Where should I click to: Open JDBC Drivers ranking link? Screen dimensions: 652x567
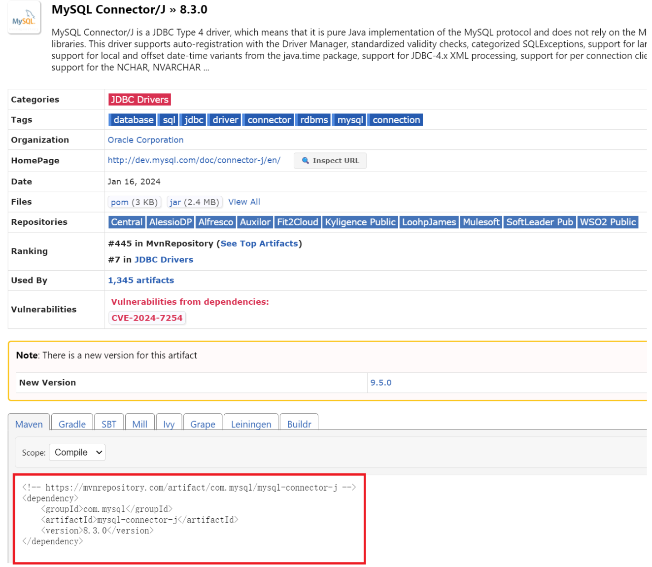[164, 260]
